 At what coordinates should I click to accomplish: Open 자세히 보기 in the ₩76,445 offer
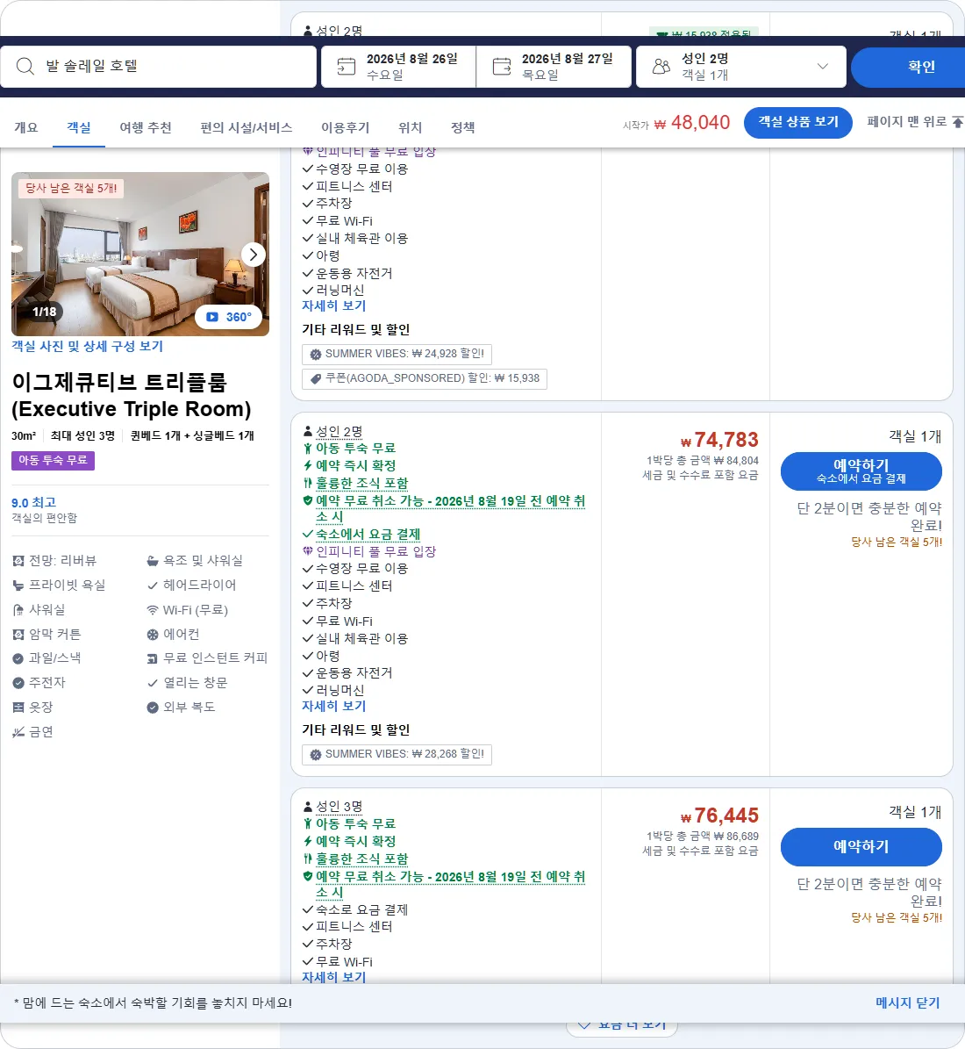coord(333,977)
